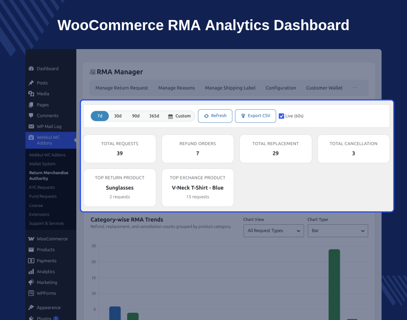This screenshot has width=407, height=320.
Task: Open the Wallet System submenu item
Action: tap(42, 164)
